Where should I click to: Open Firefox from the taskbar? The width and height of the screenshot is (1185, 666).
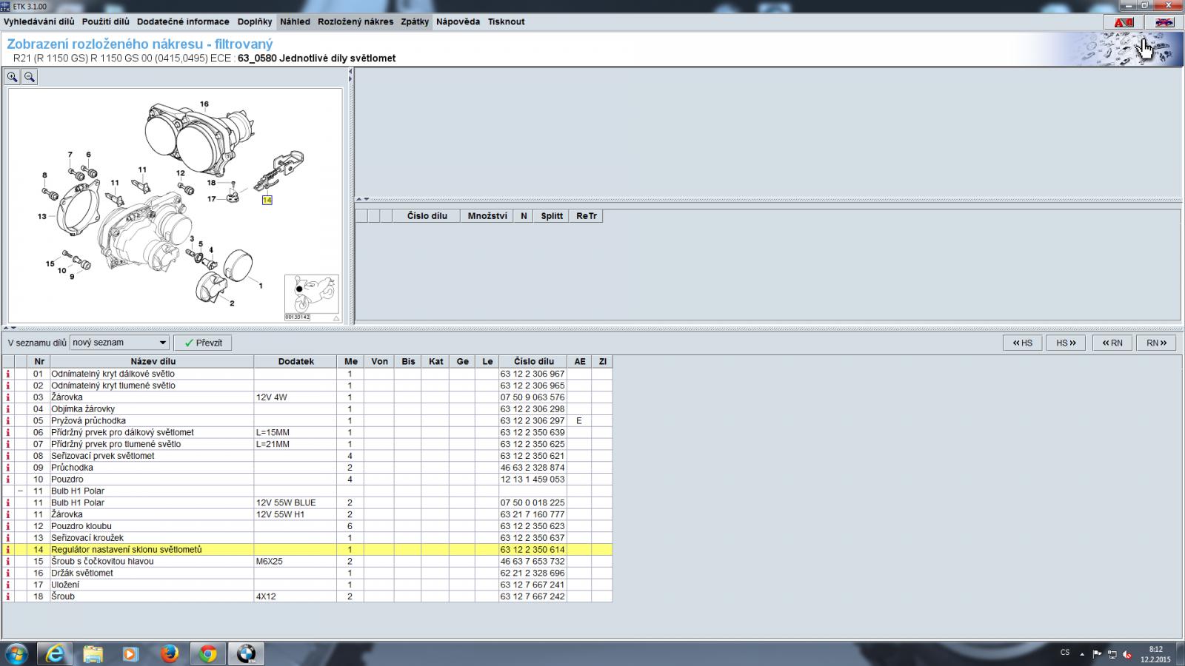[x=170, y=653]
